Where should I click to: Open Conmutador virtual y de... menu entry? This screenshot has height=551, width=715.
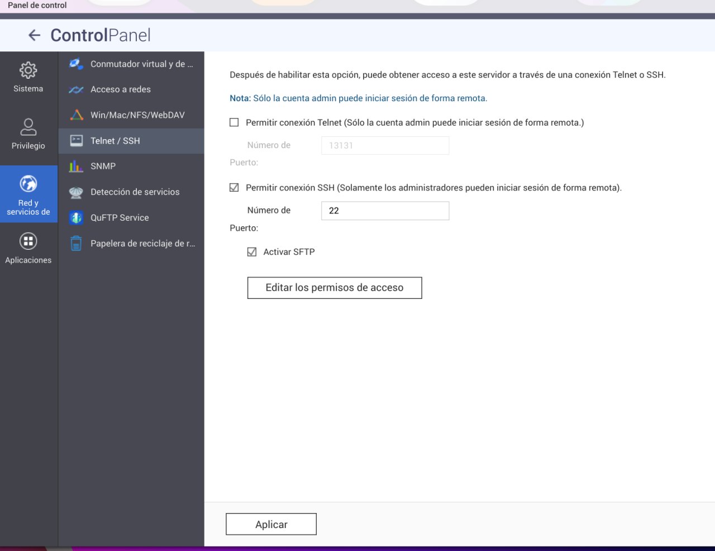tap(131, 64)
